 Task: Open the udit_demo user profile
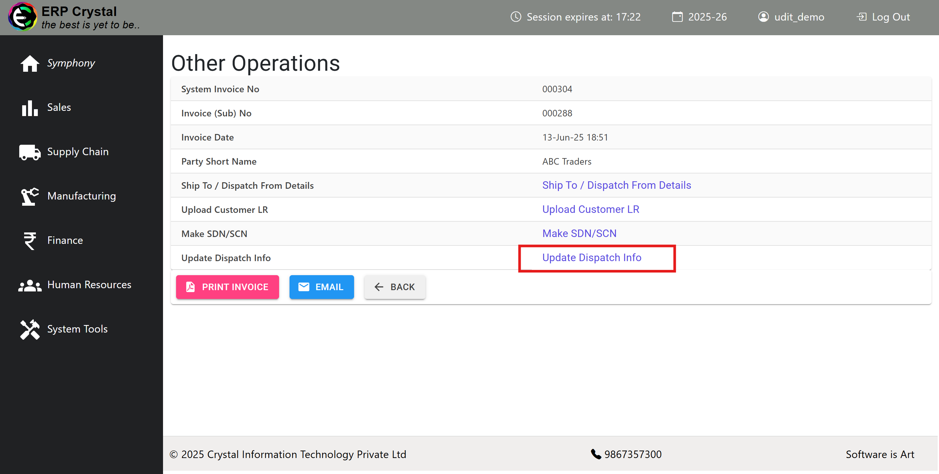tap(791, 17)
